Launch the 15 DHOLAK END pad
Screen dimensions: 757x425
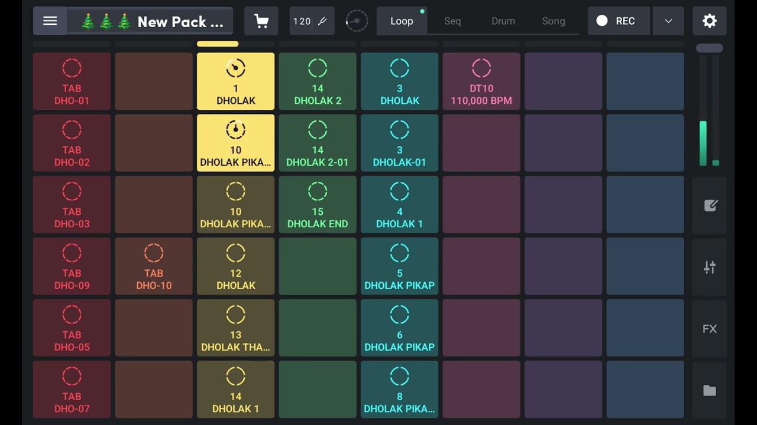(318, 204)
